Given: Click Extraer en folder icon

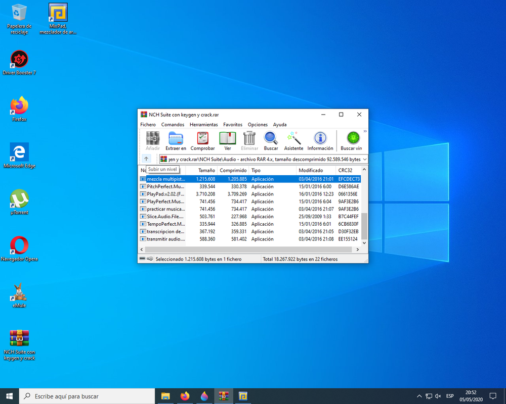Looking at the screenshot, I should tap(176, 141).
